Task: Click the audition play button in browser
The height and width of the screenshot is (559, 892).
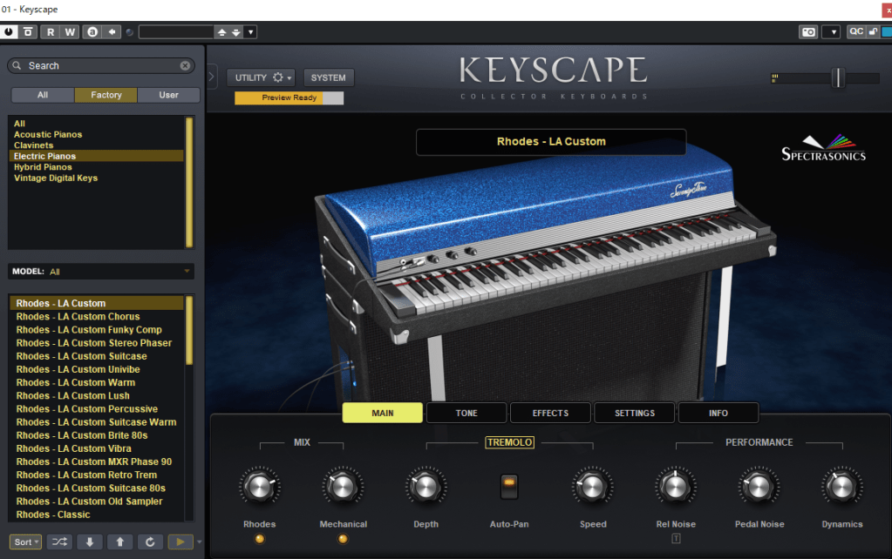Action: pyautogui.click(x=180, y=542)
